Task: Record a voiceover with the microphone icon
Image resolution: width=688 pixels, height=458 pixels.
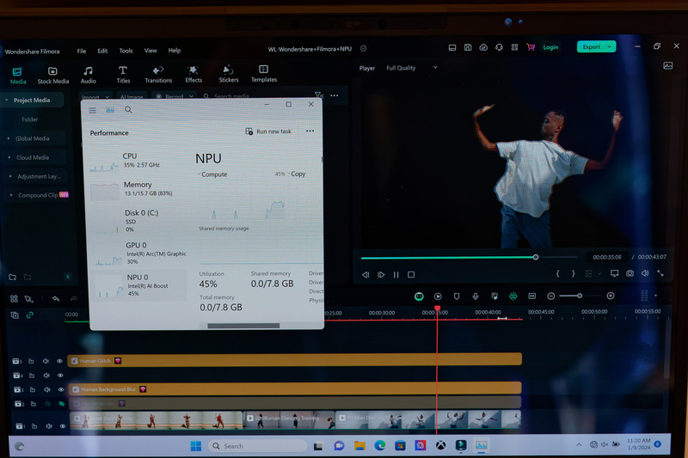Action: 476,296
